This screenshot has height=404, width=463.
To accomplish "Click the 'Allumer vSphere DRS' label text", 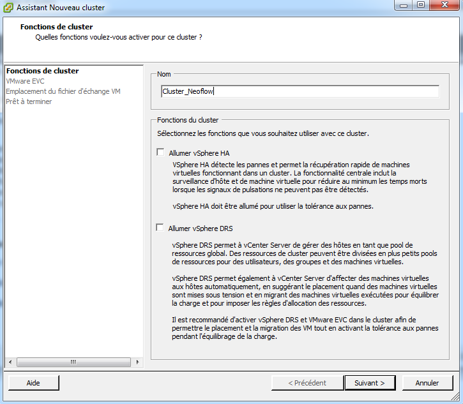I will pos(201,228).
